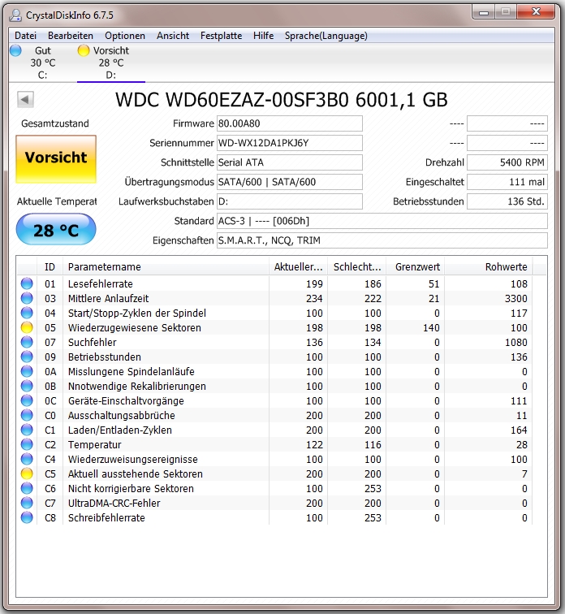Select the Aktuell ausstehende Sektoren text

coord(136,473)
